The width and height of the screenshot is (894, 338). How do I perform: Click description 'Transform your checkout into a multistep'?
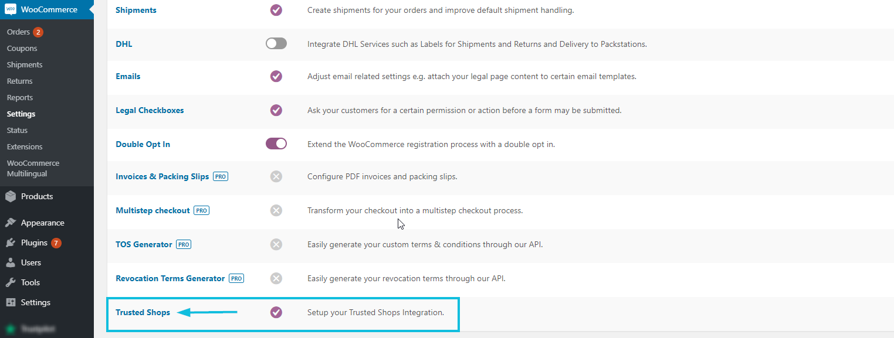pos(415,210)
